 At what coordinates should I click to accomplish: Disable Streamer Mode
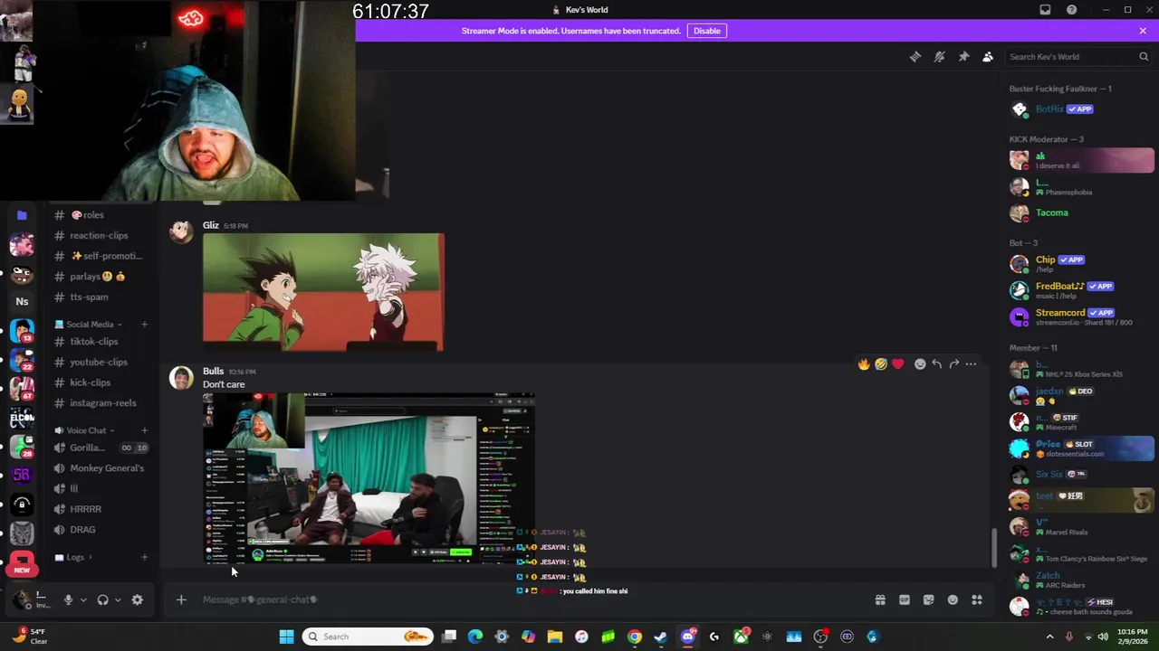click(x=707, y=31)
